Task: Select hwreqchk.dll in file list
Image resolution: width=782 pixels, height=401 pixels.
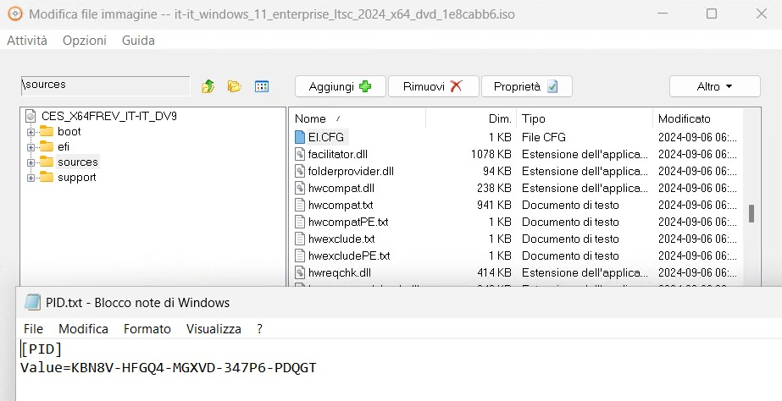Action: click(339, 273)
